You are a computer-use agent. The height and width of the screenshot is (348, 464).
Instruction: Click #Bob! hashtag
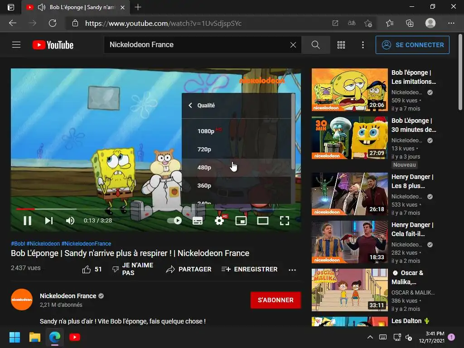tap(18, 243)
